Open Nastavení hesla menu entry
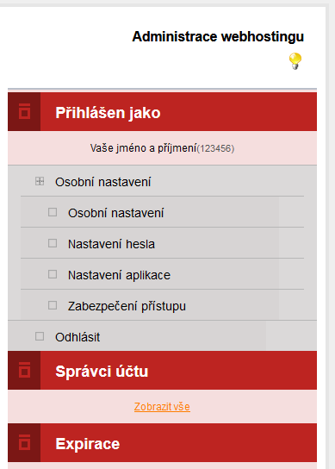The height and width of the screenshot is (469, 335). click(111, 244)
